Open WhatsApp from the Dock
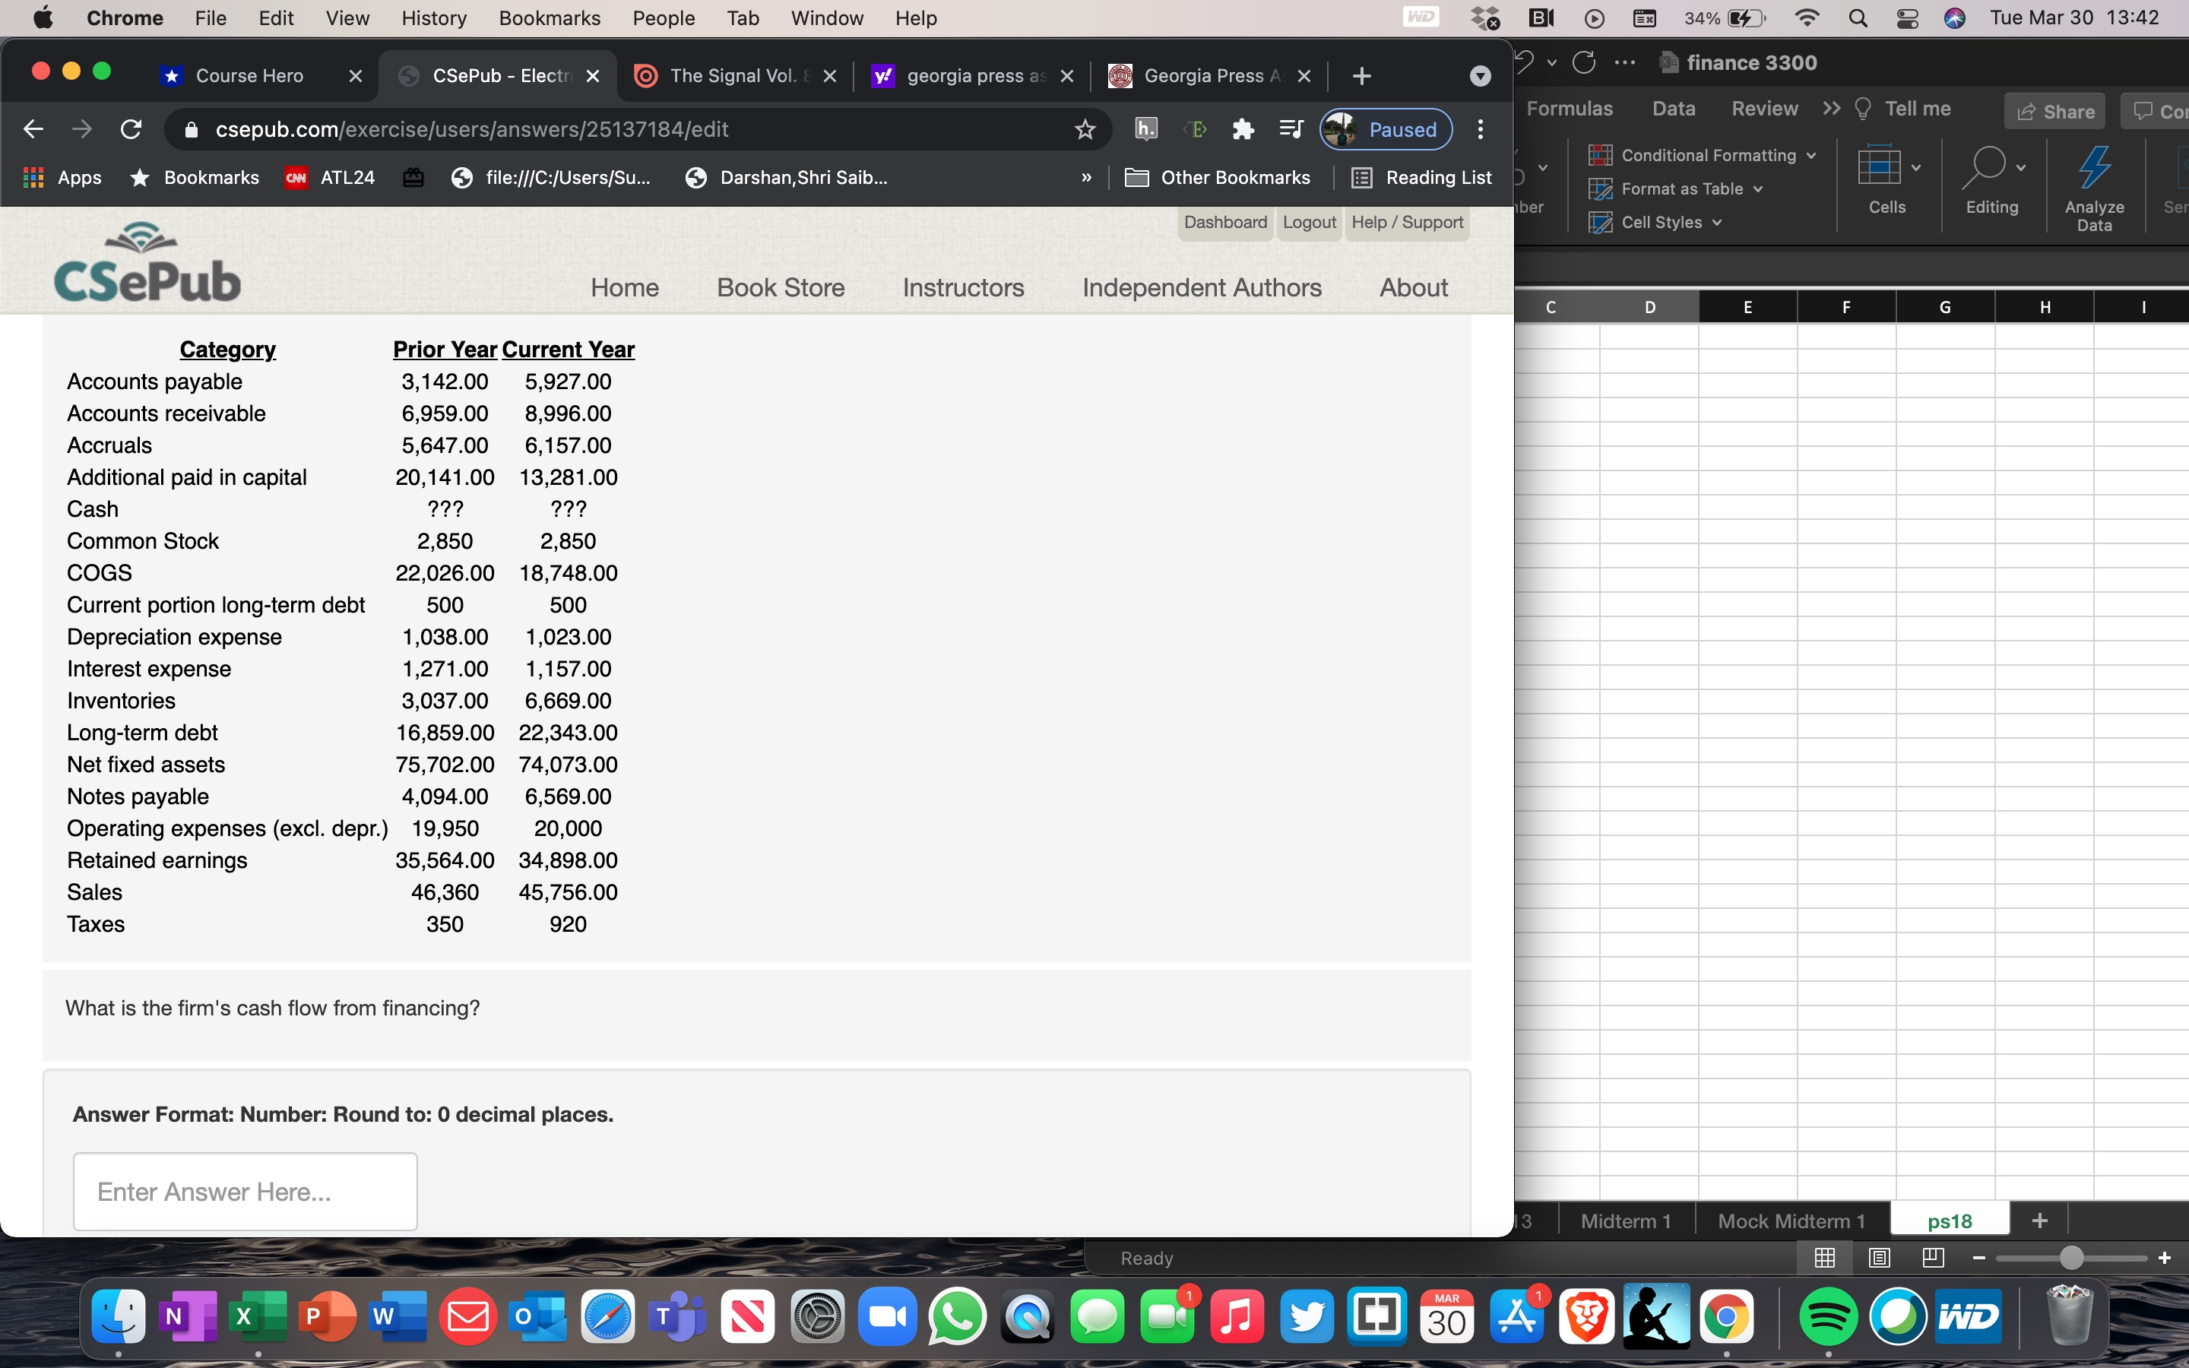Screen dimensions: 2189x1368 (957, 1316)
